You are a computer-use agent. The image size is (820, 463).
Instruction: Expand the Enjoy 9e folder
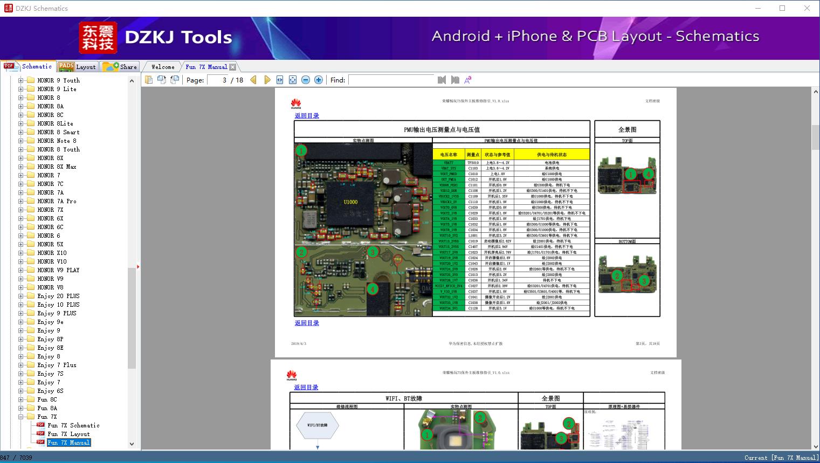20,322
